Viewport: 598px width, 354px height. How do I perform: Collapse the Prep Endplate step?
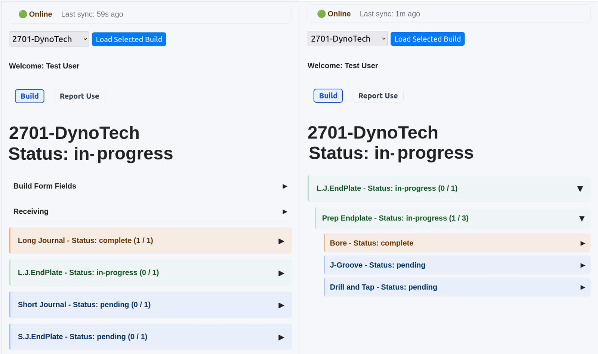coord(582,218)
